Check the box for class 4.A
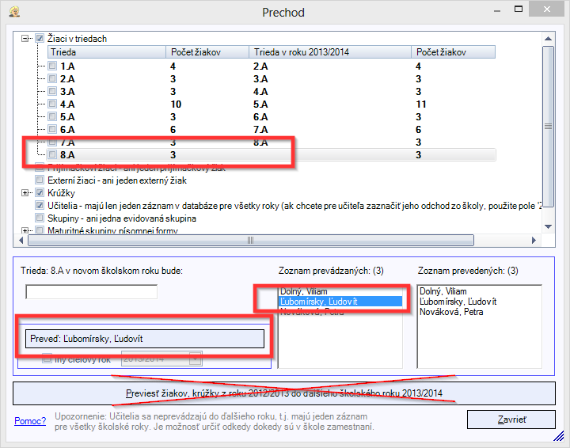 pyautogui.click(x=52, y=104)
